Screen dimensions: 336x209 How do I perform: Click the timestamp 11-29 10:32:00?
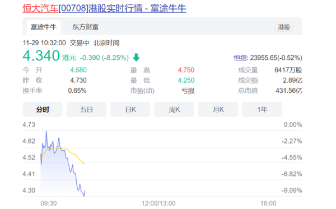pyautogui.click(x=44, y=43)
